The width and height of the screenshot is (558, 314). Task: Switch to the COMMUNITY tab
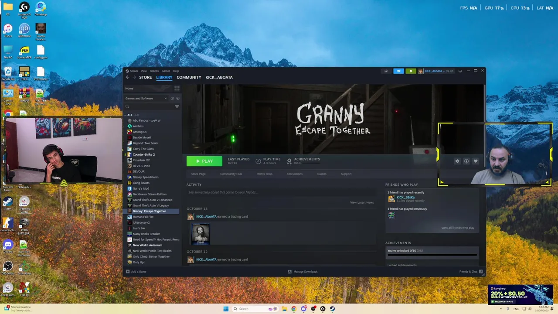pyautogui.click(x=189, y=77)
